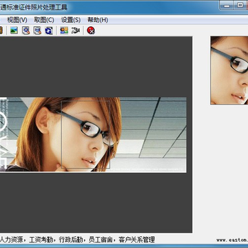The width and height of the screenshot is (248, 248).
Task: Open the 帮助(H) menu
Action: (x=98, y=20)
